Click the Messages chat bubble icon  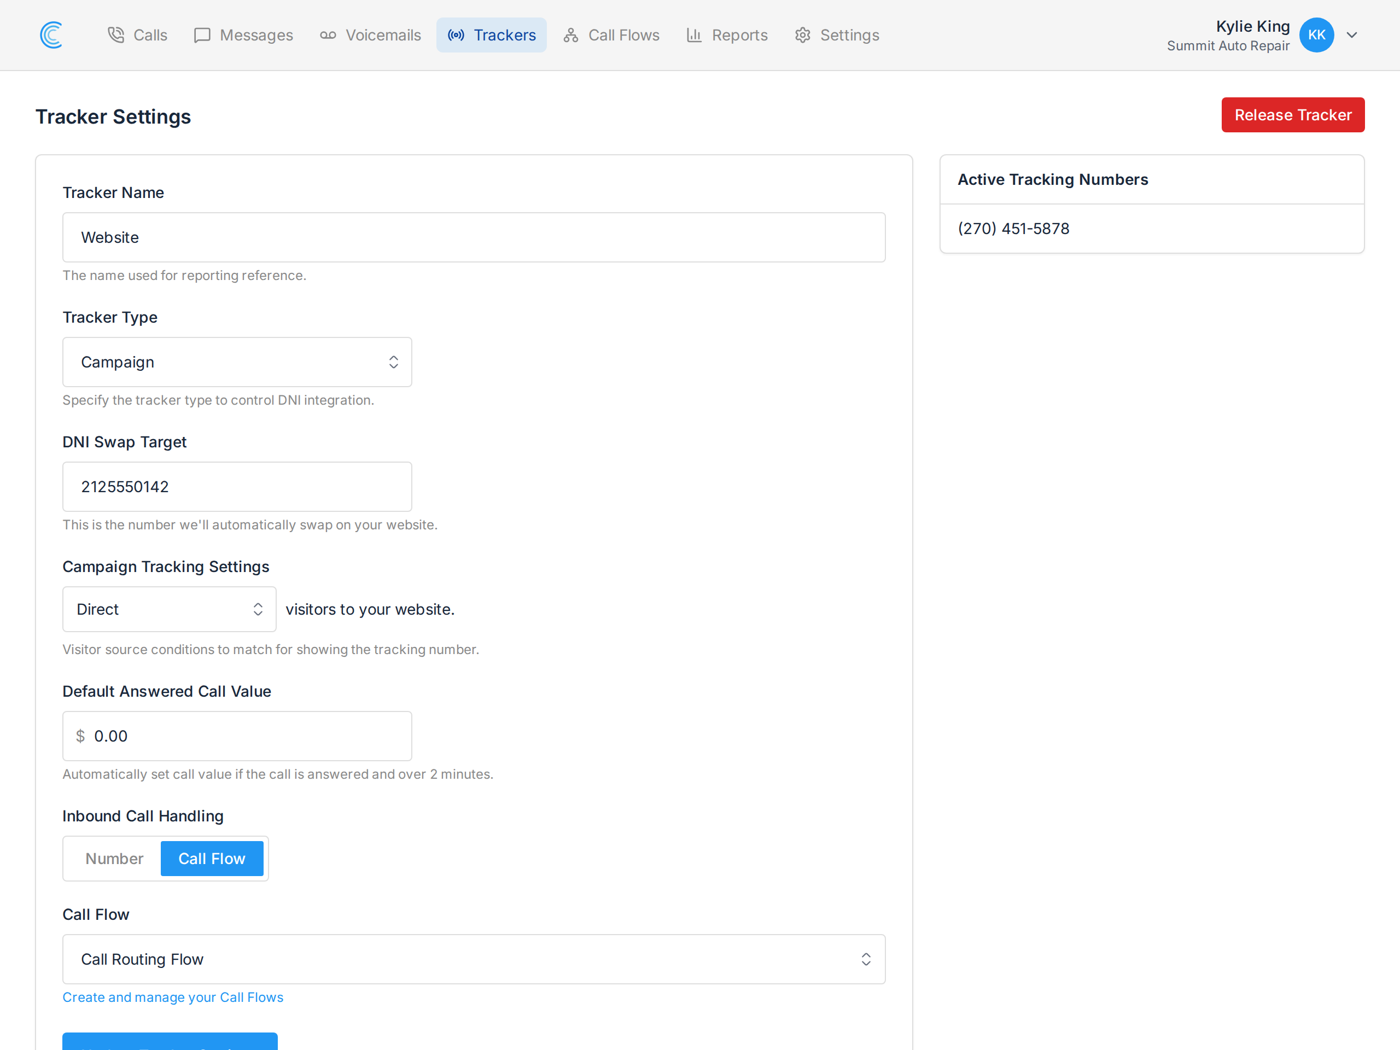202,35
